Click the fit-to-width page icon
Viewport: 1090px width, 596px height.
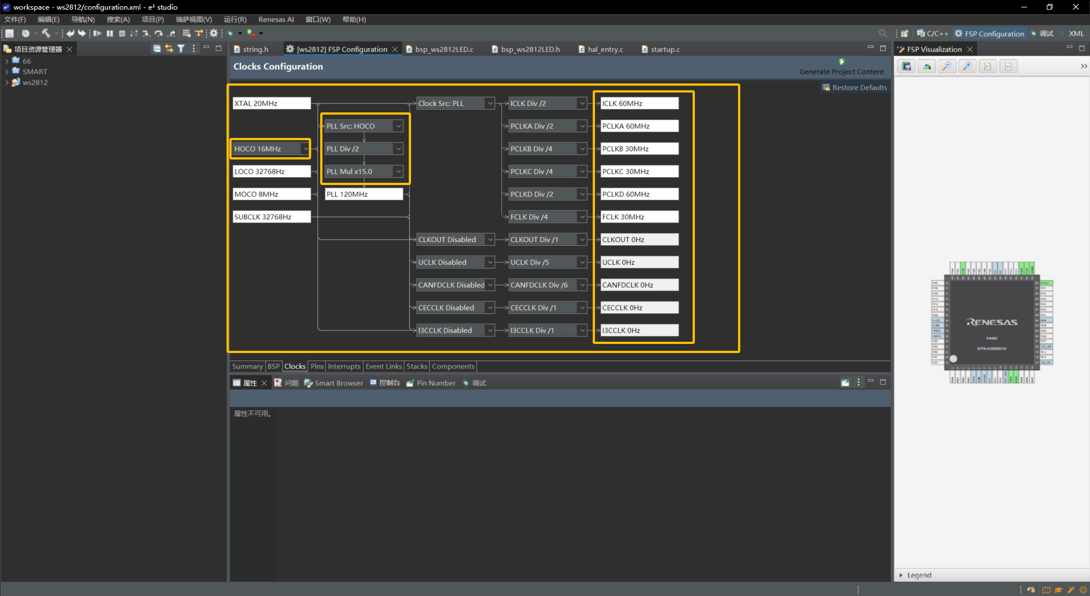[1008, 66]
